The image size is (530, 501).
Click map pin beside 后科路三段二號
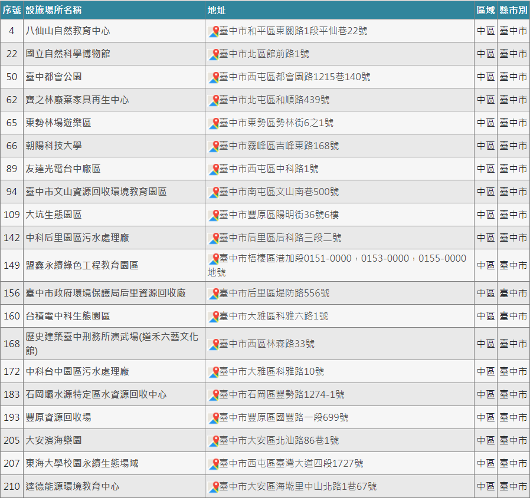coord(214,238)
